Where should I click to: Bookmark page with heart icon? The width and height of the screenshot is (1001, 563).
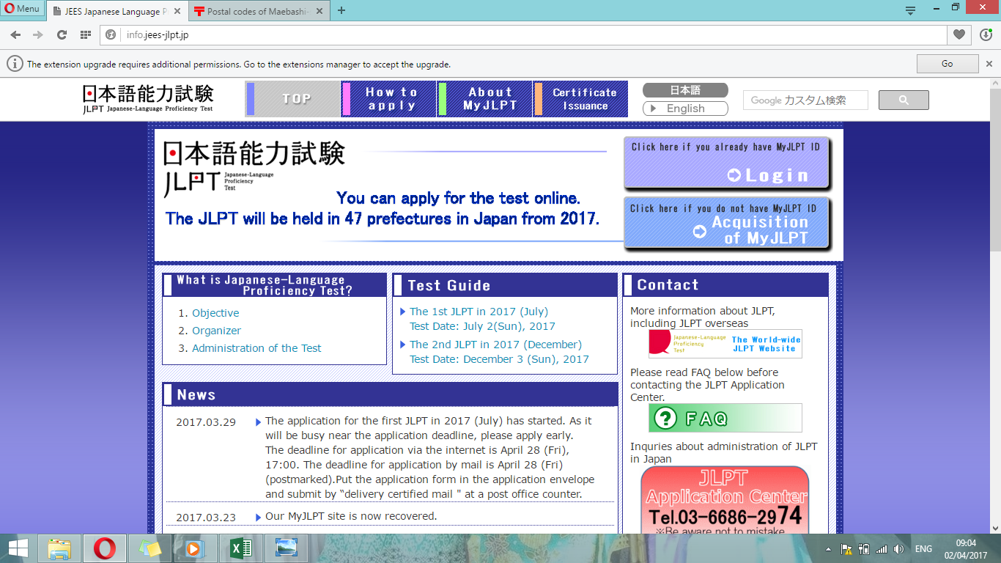pyautogui.click(x=958, y=34)
